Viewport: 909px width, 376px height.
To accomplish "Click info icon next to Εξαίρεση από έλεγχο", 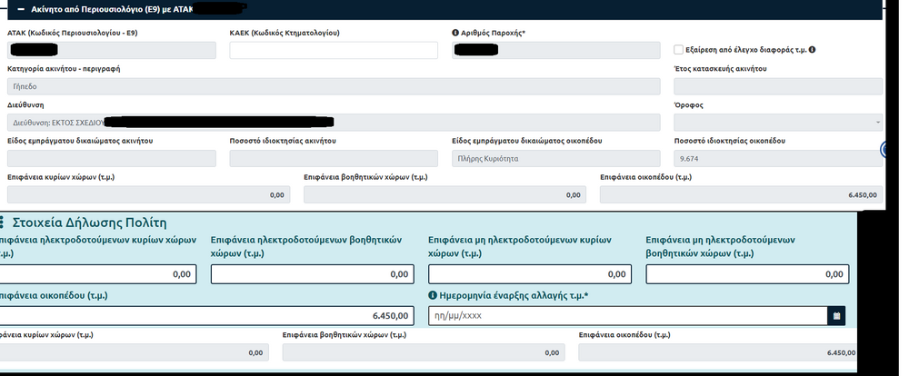I will click(x=812, y=49).
